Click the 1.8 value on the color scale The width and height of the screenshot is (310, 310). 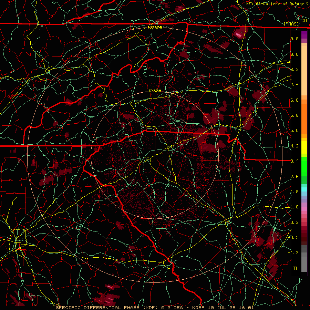[294, 192]
